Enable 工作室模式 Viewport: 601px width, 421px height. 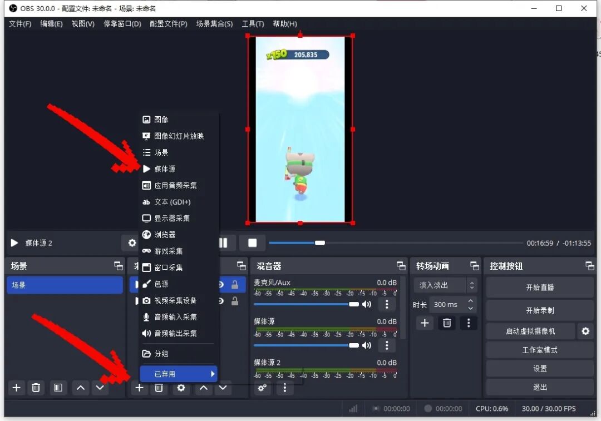(540, 350)
